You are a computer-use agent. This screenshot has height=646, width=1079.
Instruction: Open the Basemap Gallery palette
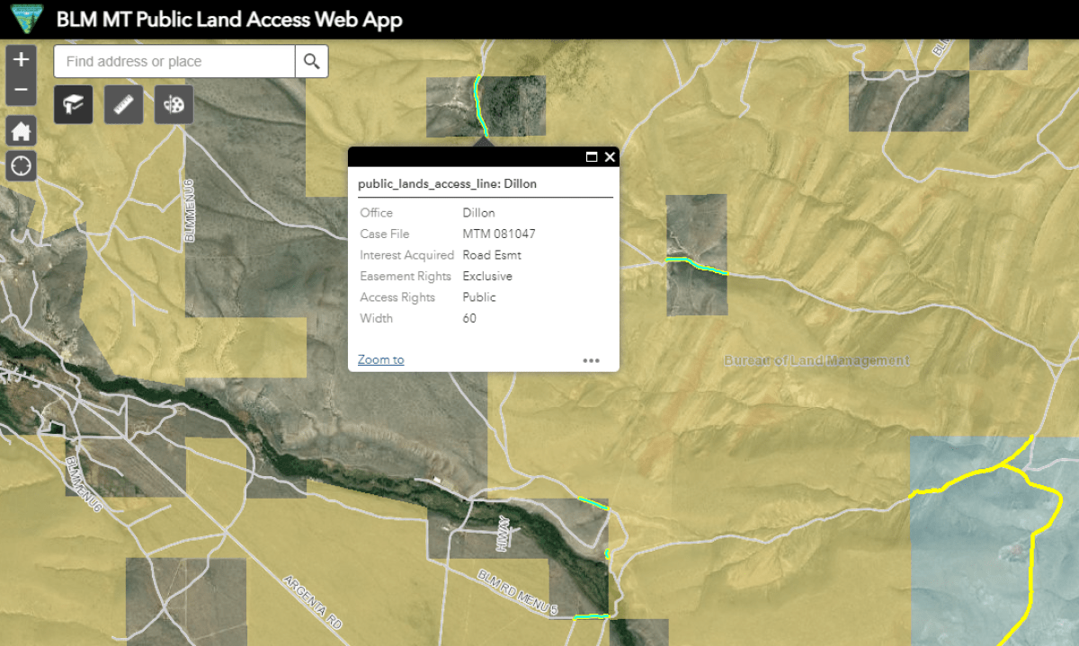click(x=174, y=104)
